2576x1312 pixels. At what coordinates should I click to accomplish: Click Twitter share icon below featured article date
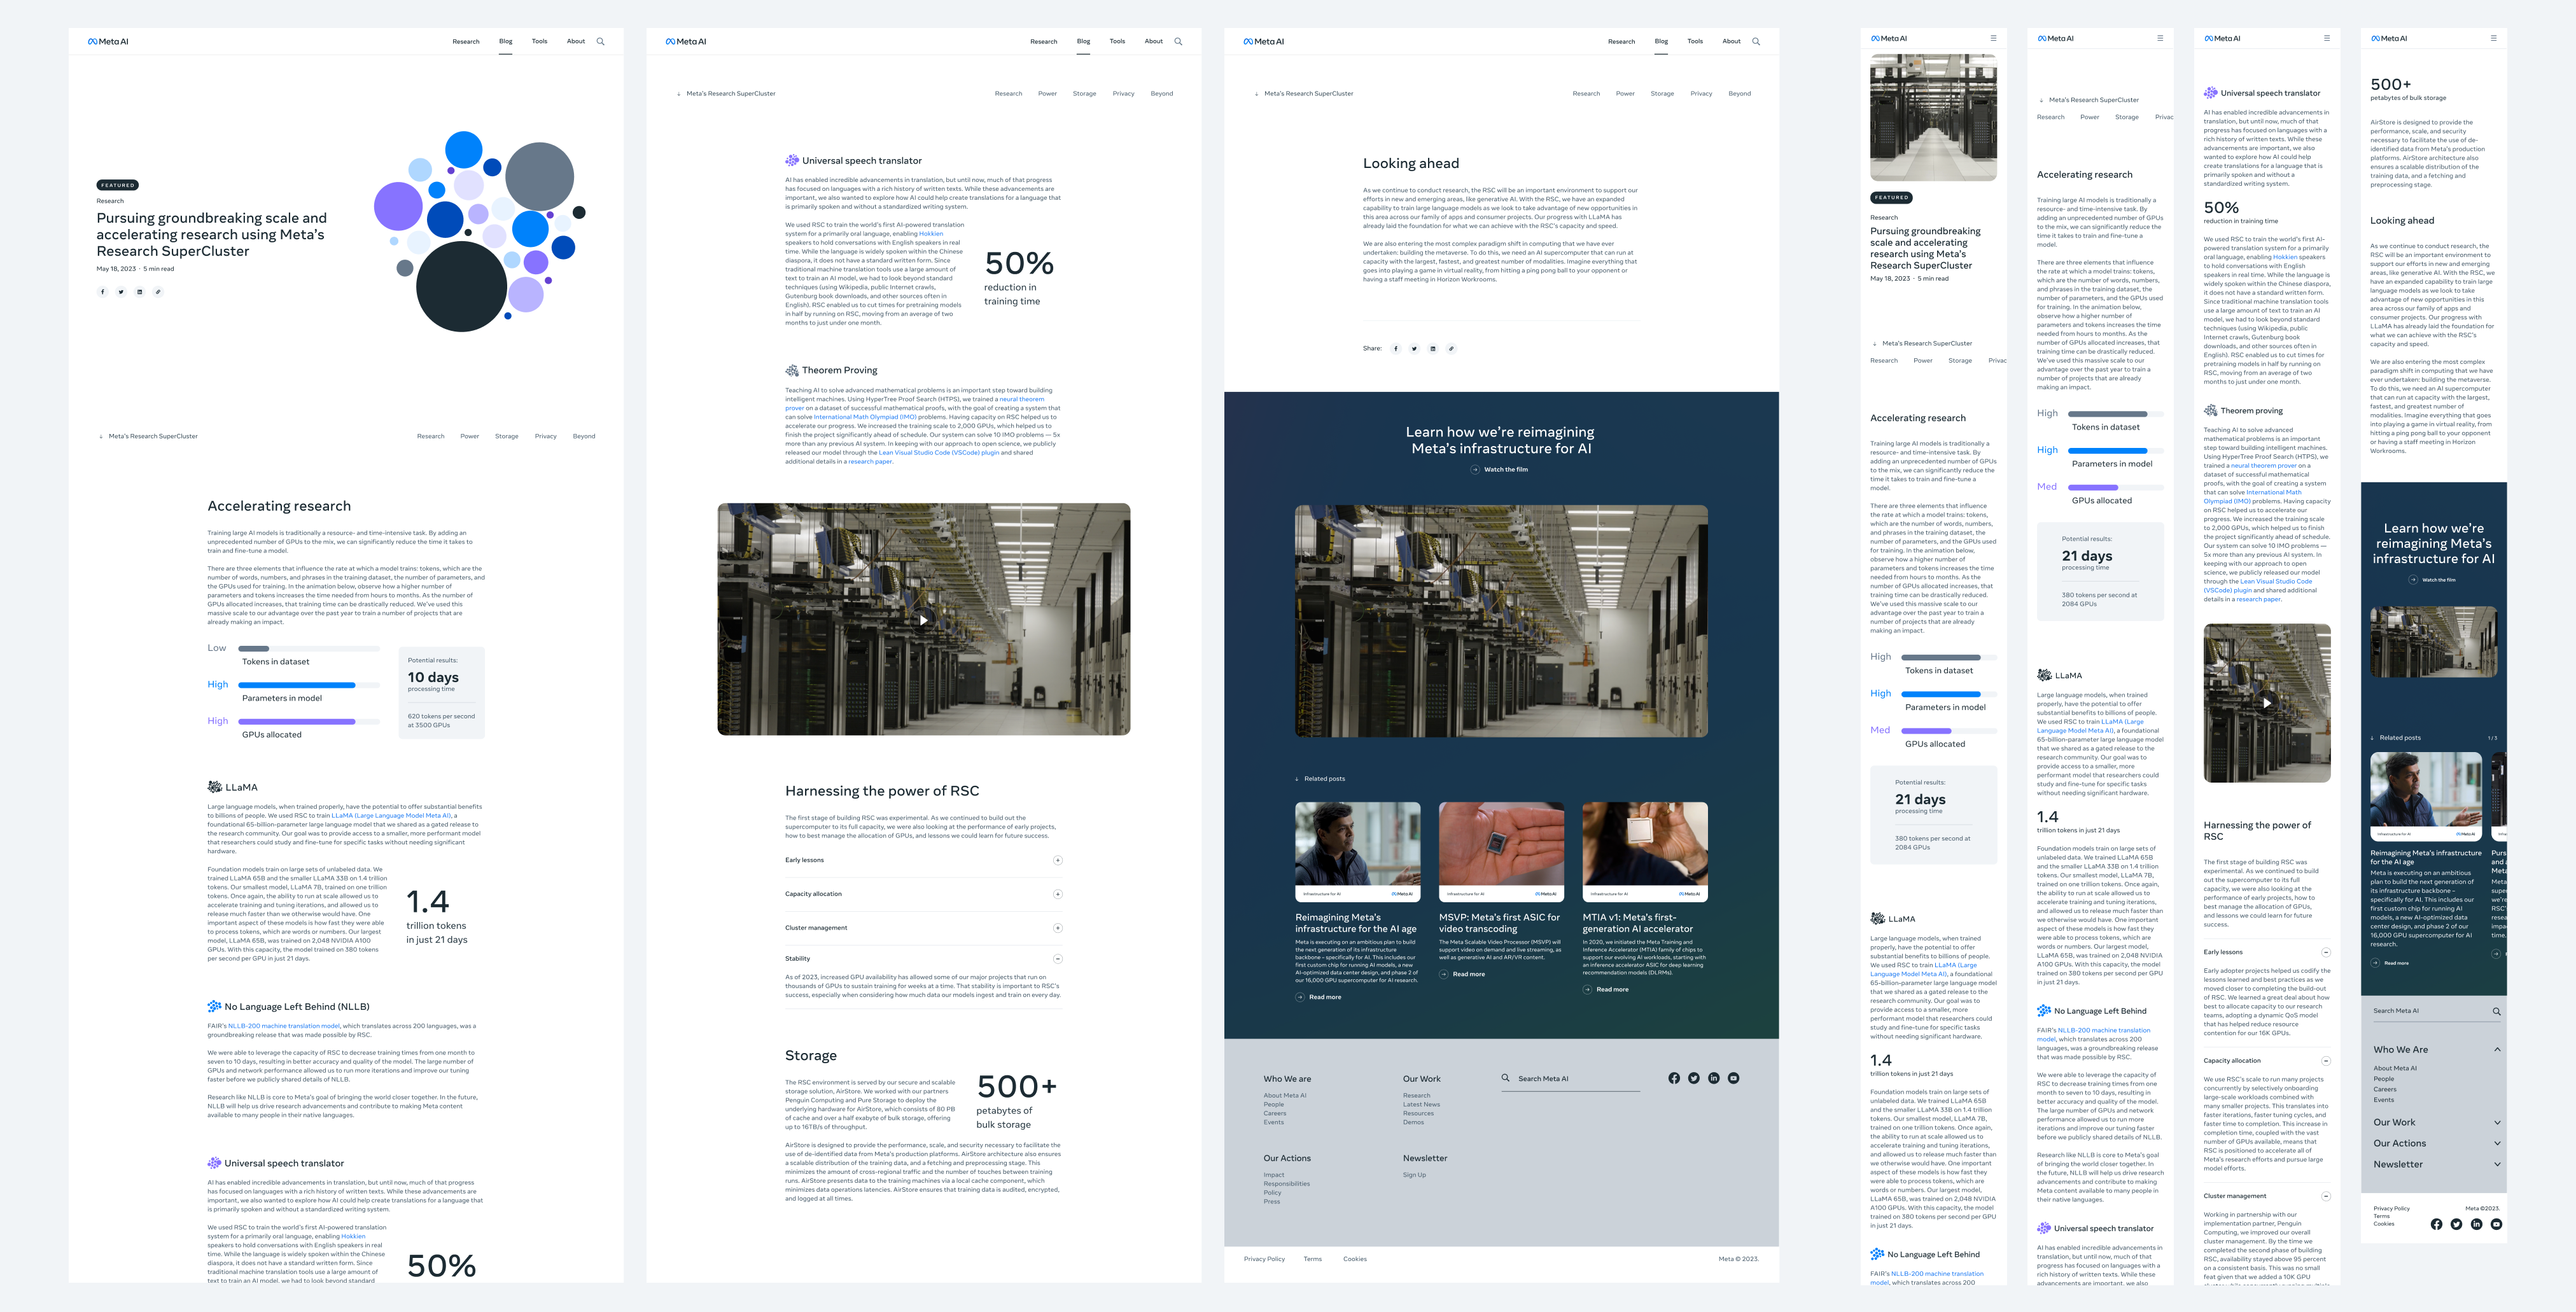pyautogui.click(x=121, y=292)
